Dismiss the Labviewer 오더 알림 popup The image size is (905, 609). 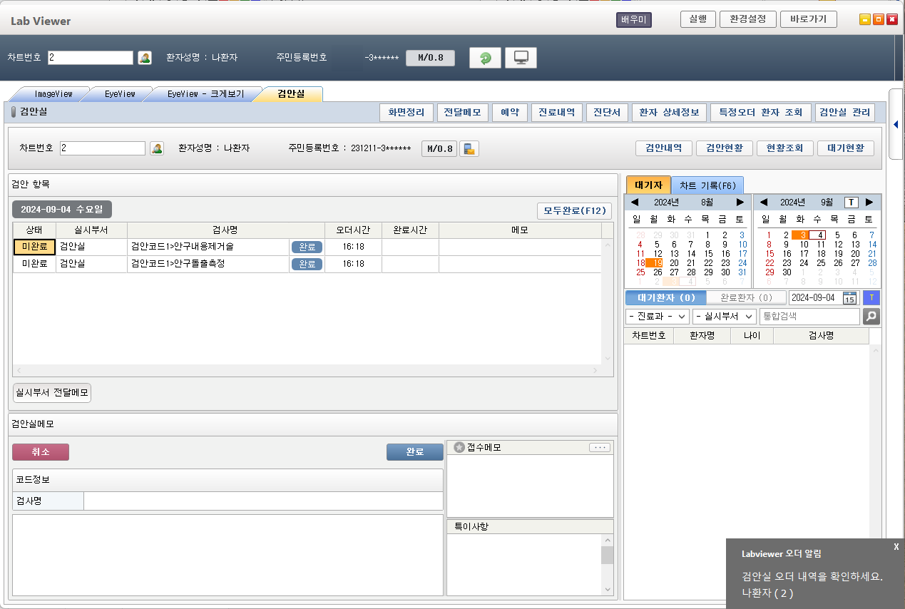click(896, 546)
